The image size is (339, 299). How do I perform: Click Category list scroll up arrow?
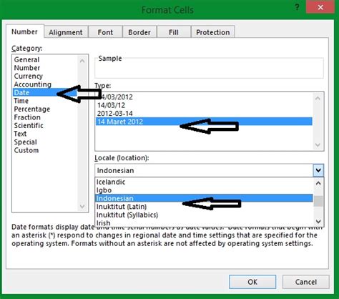coord(82,61)
